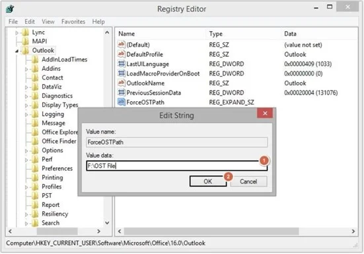The width and height of the screenshot is (364, 254).
Task: Minimize the Registry Editor window
Action: (316, 7)
